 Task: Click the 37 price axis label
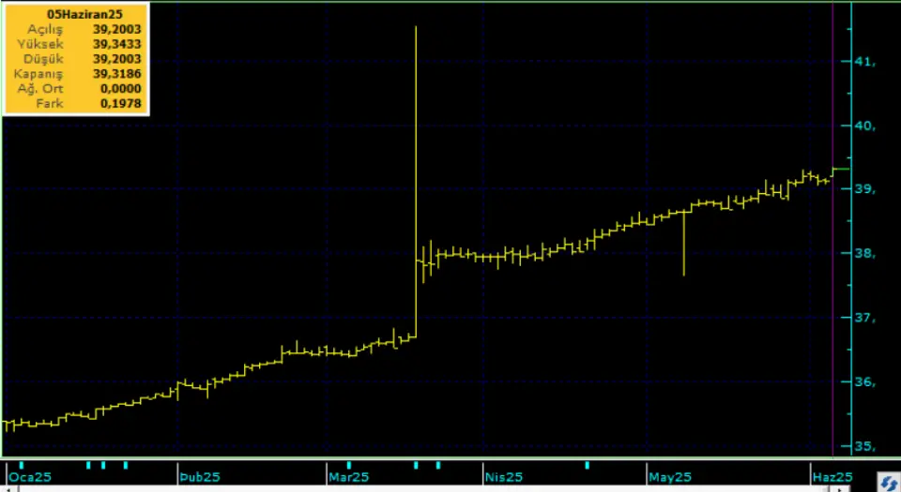(x=864, y=318)
